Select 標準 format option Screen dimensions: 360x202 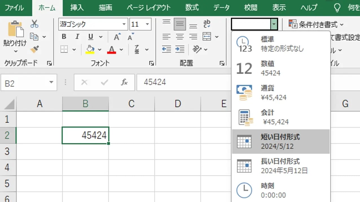tap(281, 44)
